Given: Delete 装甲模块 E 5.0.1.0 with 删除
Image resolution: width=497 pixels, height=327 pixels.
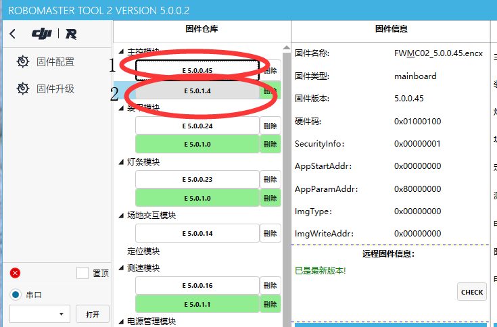Looking at the screenshot, I should tap(270, 145).
